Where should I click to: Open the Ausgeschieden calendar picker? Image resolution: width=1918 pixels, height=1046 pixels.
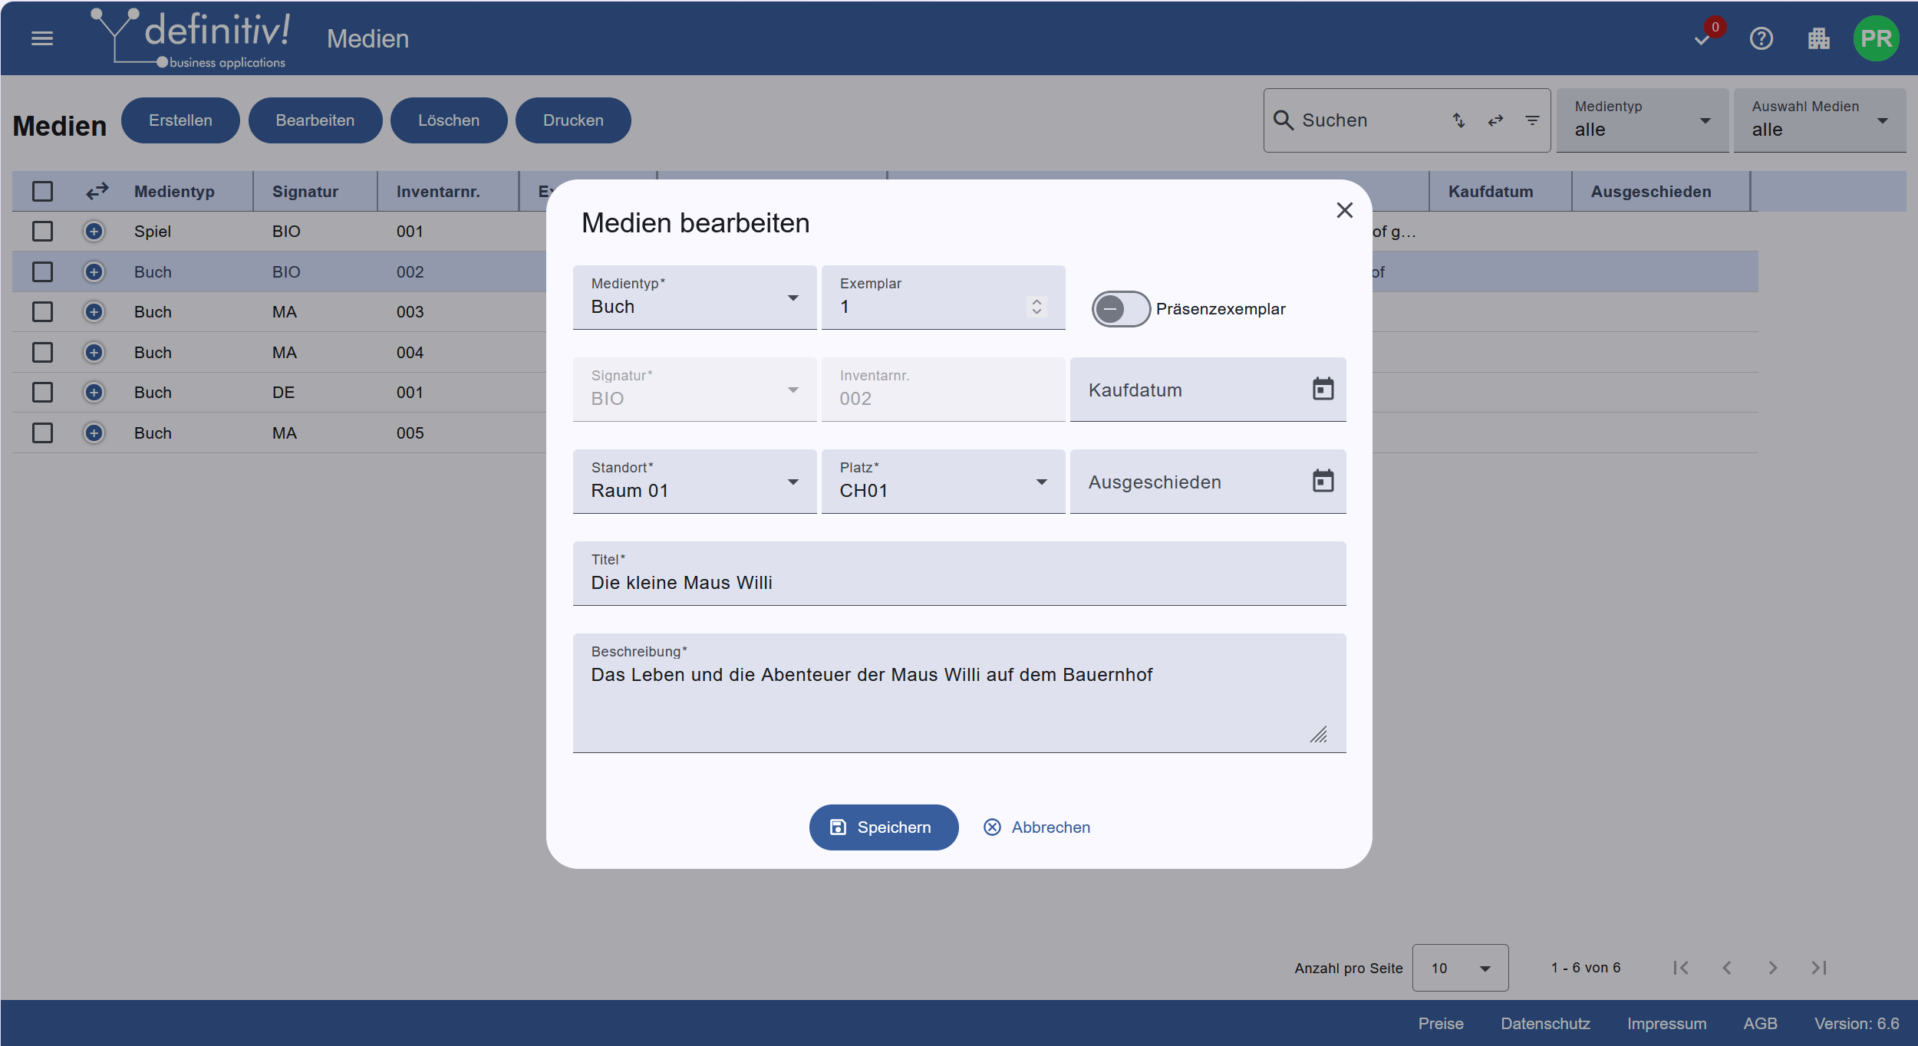coord(1323,481)
